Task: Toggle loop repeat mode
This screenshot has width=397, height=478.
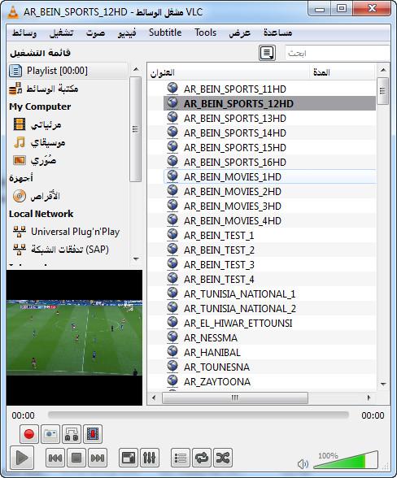Action: point(202,457)
